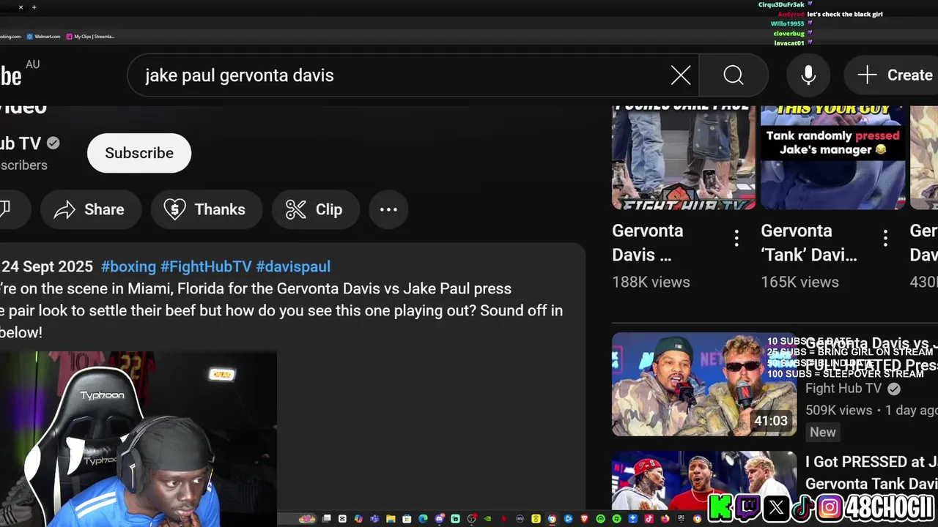Open the 'Tank randomly pressed Jake's manager' thumbnail

(832, 157)
